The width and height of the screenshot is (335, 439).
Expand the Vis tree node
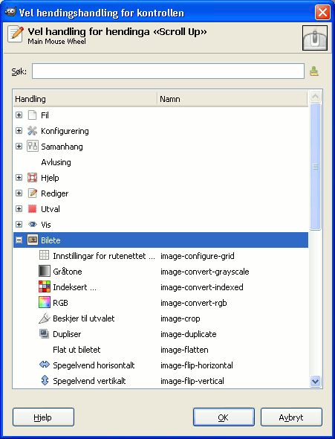(19, 224)
